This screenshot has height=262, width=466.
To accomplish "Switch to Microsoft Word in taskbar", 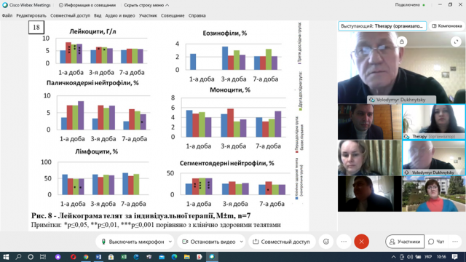I will click(x=98, y=257).
